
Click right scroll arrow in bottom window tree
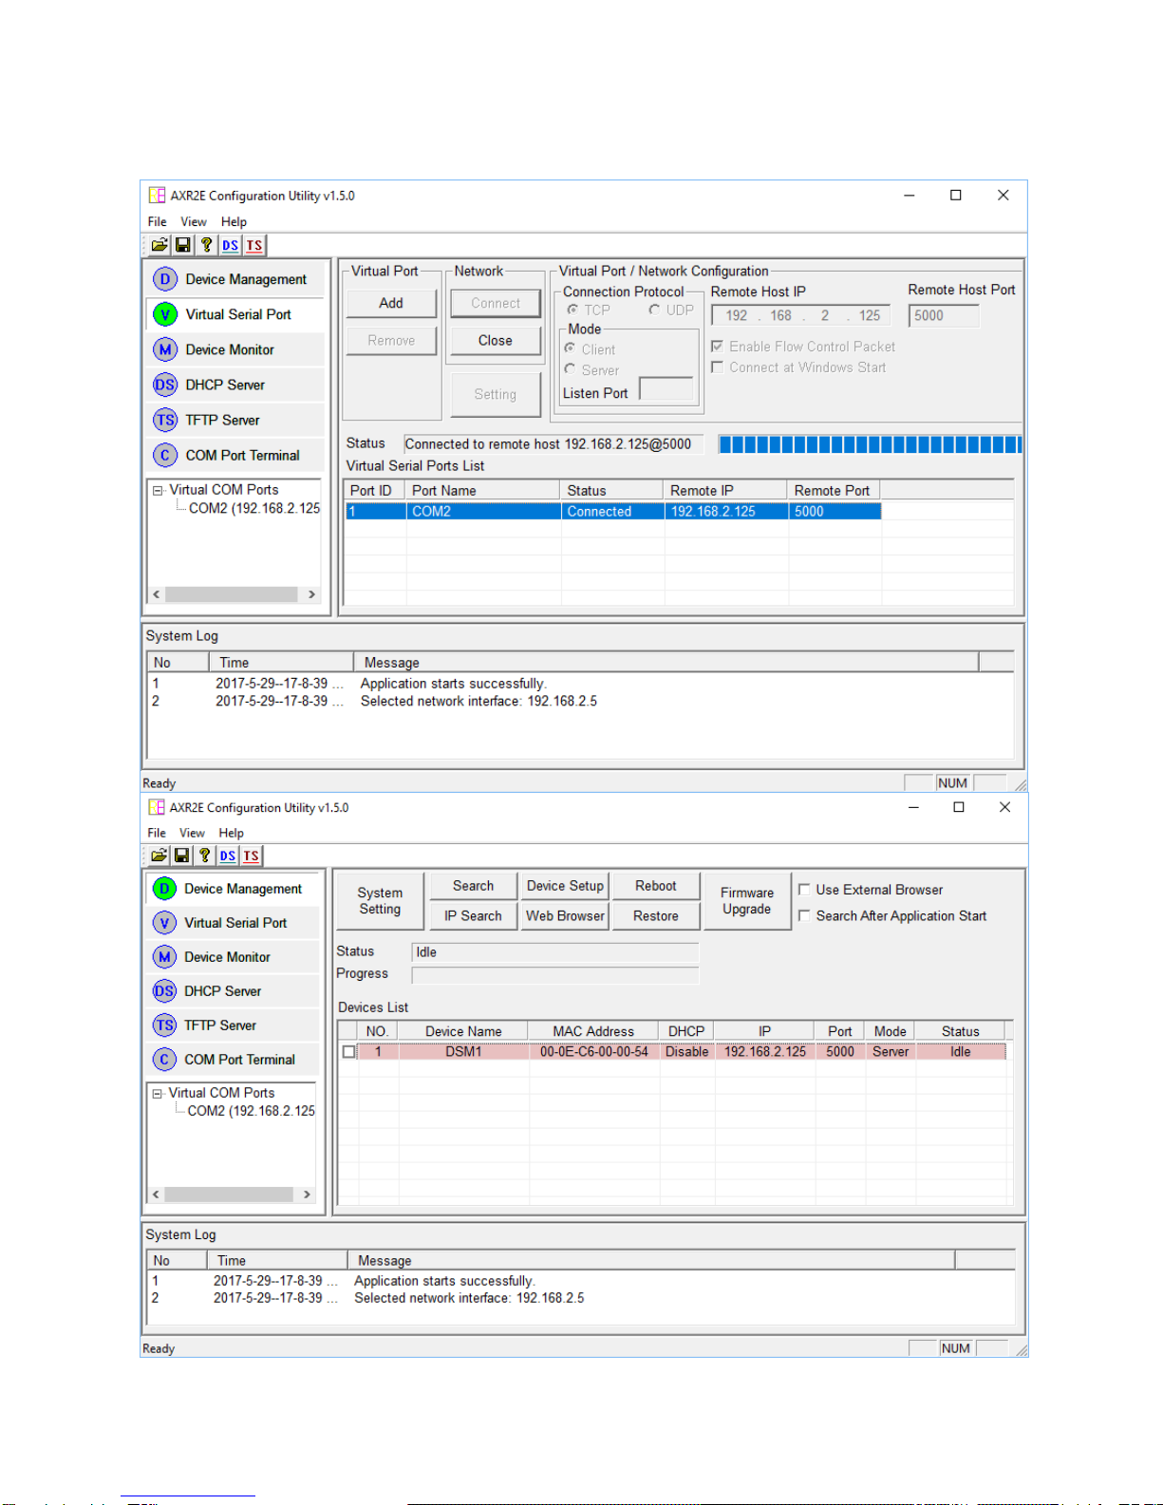point(307,1195)
